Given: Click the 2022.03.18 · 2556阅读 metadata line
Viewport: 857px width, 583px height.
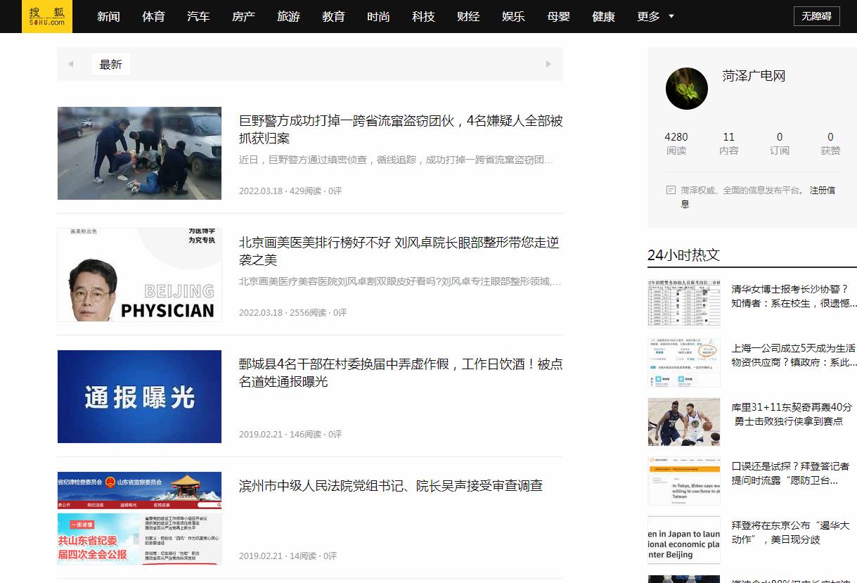Looking at the screenshot, I should click(x=293, y=312).
